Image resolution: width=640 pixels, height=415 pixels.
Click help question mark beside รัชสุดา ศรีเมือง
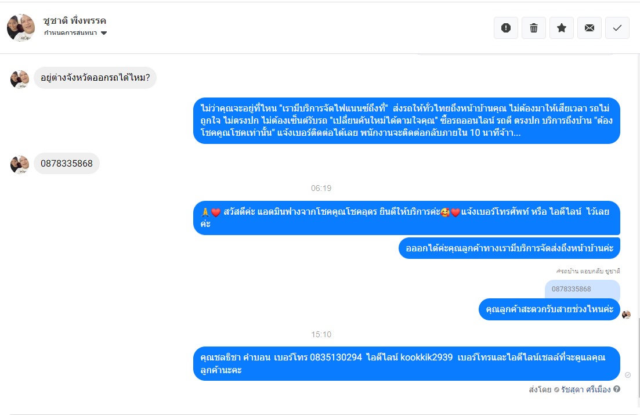coord(617,389)
